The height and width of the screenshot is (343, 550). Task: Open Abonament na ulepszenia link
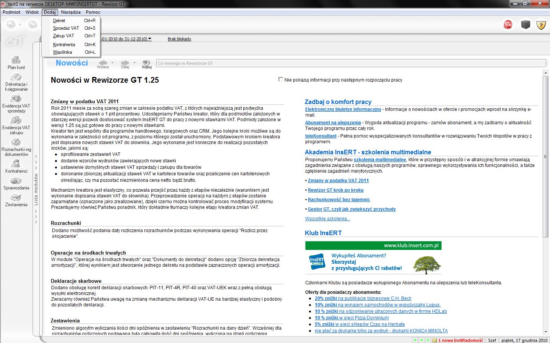[333, 123]
